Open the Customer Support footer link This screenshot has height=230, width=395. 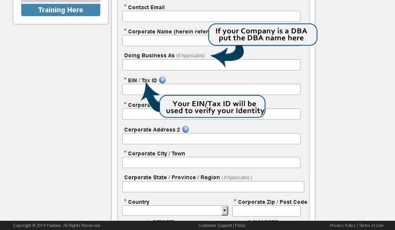215,226
